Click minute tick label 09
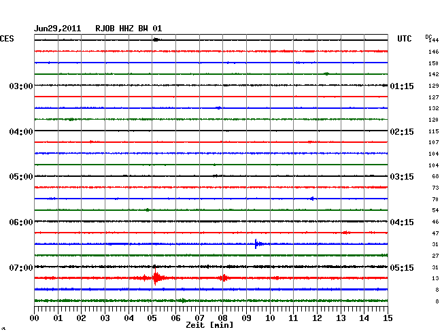This screenshot has width=442, height=336. [246, 318]
